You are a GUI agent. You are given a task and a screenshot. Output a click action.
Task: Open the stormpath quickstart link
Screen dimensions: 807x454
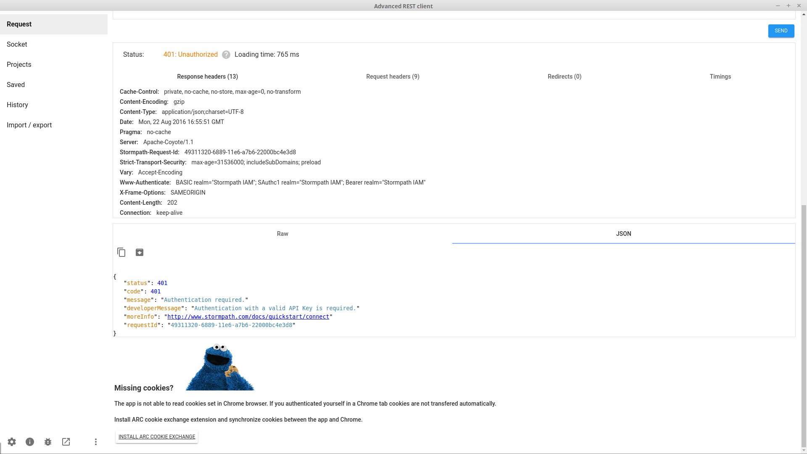248,317
